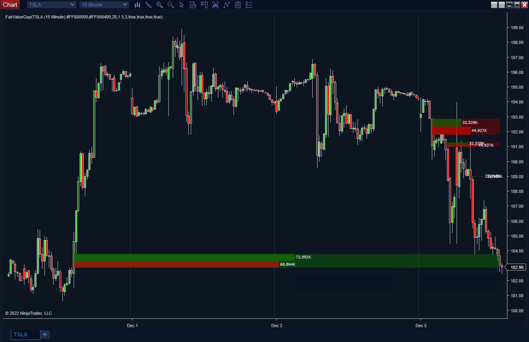
Task: Click the zoom out magnifier icon
Action: point(171,5)
